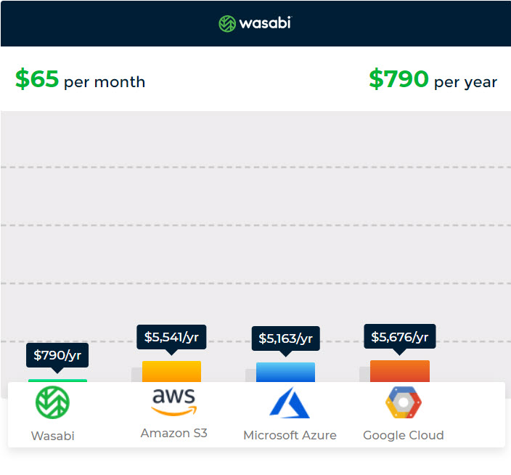Screen dimensions: 511x475
Task: Select the AWS logo icon
Action: (x=174, y=402)
